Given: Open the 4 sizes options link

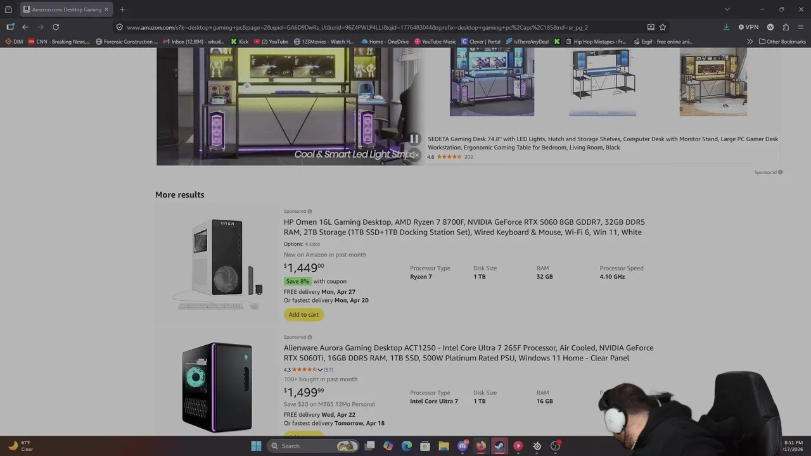Looking at the screenshot, I should pyautogui.click(x=312, y=244).
